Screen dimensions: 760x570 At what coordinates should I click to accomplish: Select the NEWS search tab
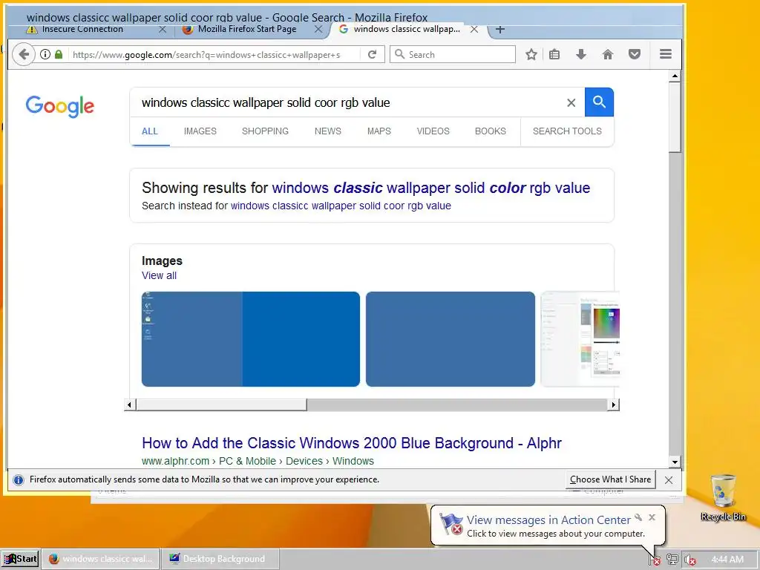point(327,131)
